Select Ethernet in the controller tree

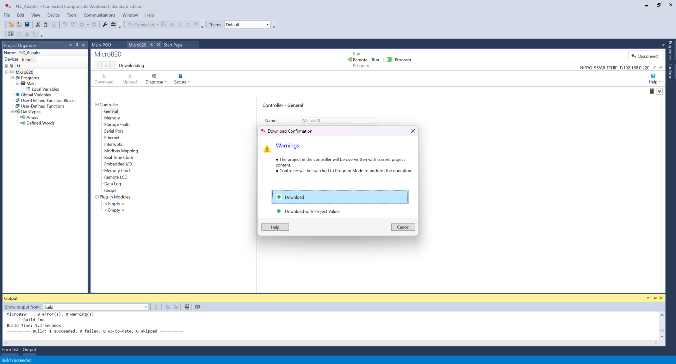point(112,138)
